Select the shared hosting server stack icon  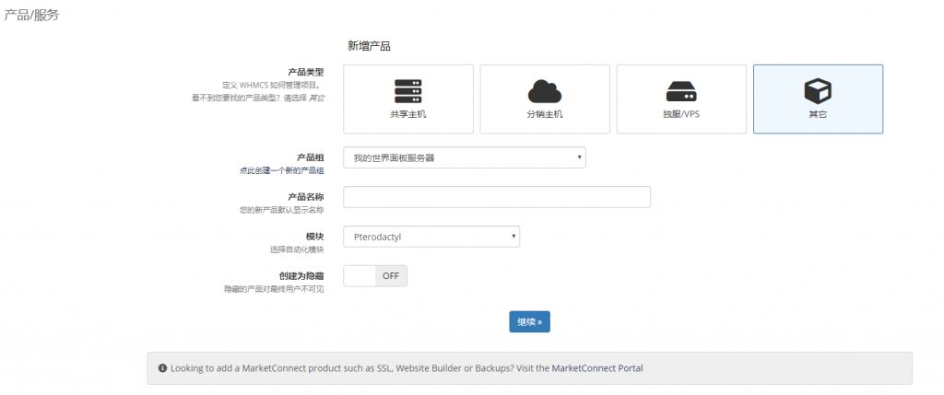click(407, 90)
